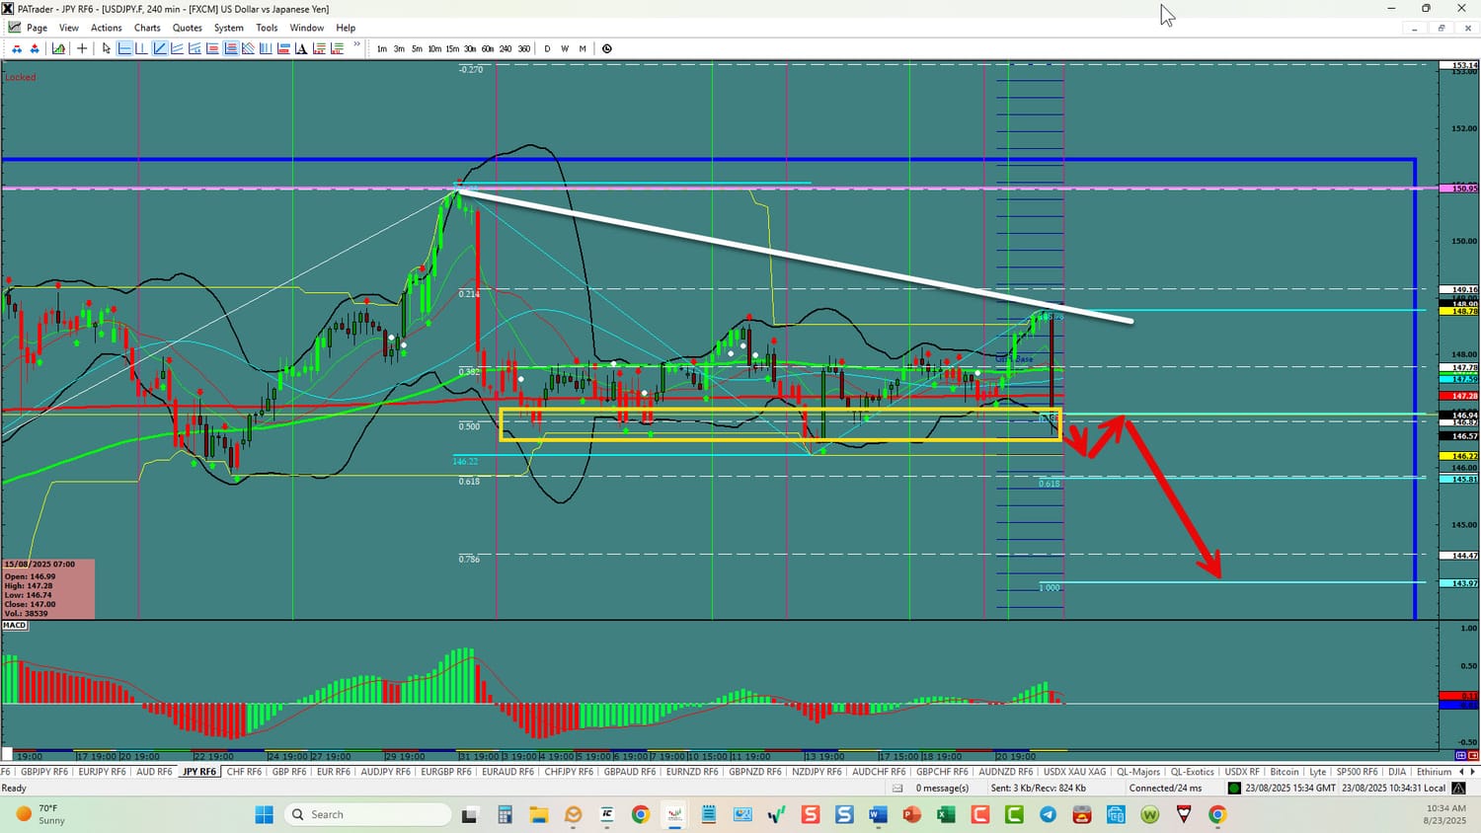Open Microsoft Word from taskbar
Screen dimensions: 1481x833
coord(878,814)
